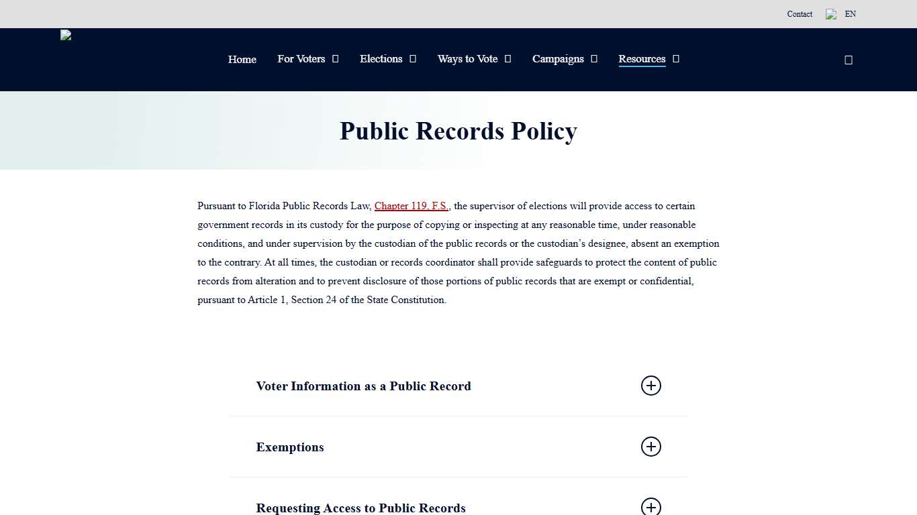The image size is (917, 515).
Task: Click the caret icon next to Campaigns
Action: click(x=593, y=59)
